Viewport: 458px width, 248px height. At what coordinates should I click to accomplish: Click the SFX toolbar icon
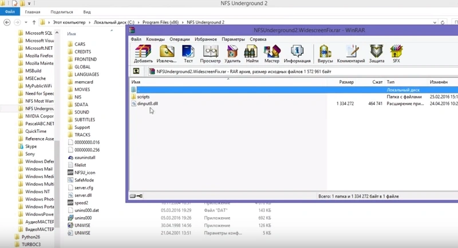click(396, 54)
